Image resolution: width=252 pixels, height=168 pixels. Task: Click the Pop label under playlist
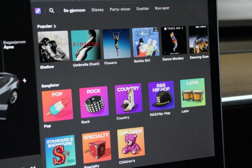click(x=47, y=126)
